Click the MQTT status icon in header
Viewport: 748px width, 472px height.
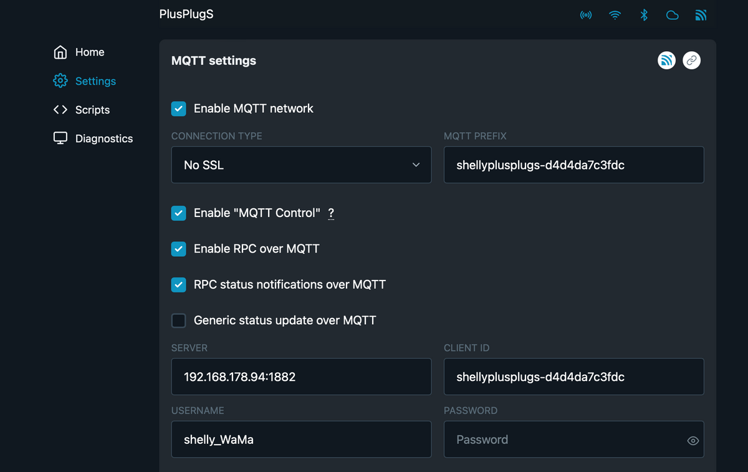tap(701, 15)
